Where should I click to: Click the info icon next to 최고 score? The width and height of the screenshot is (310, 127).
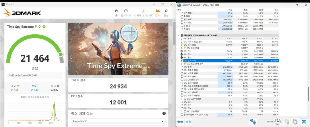[x=58, y=86]
